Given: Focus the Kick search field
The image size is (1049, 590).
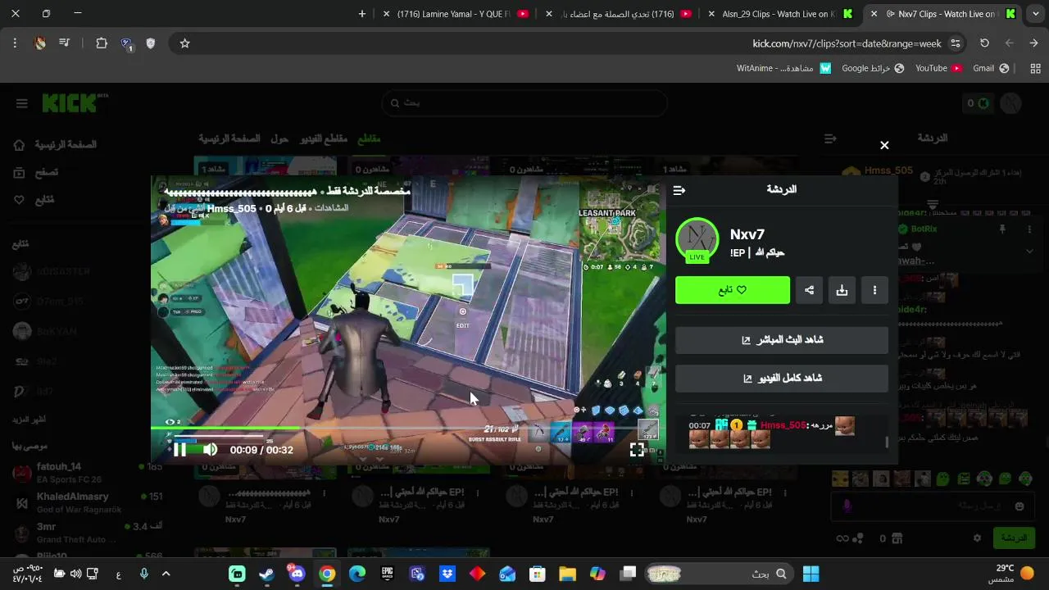Looking at the screenshot, I should [524, 103].
